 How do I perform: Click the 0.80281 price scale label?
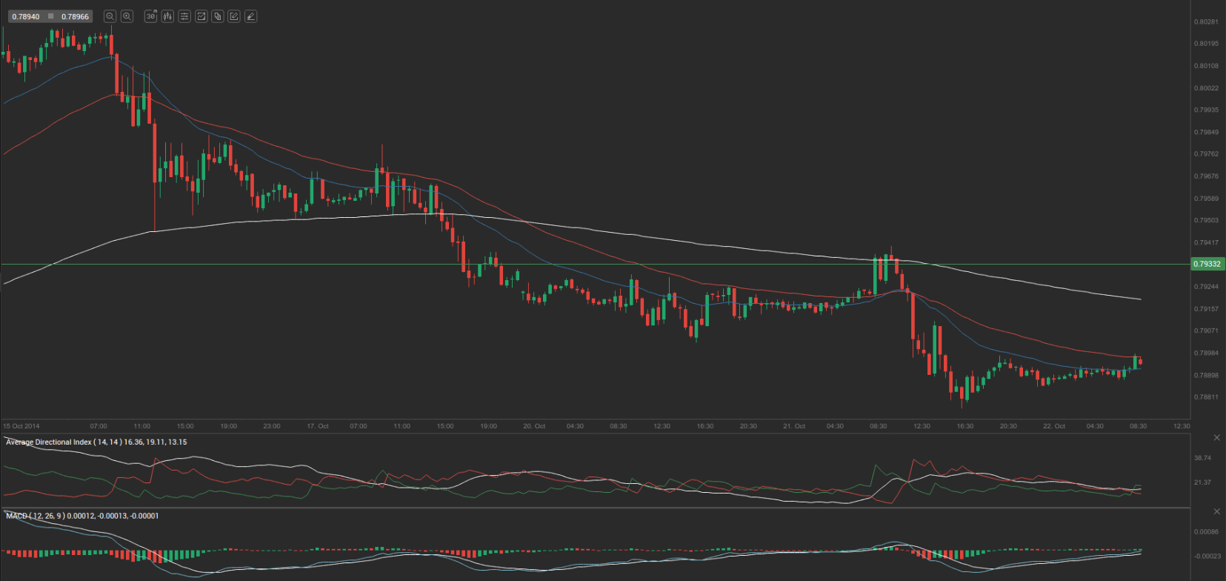tap(1206, 22)
